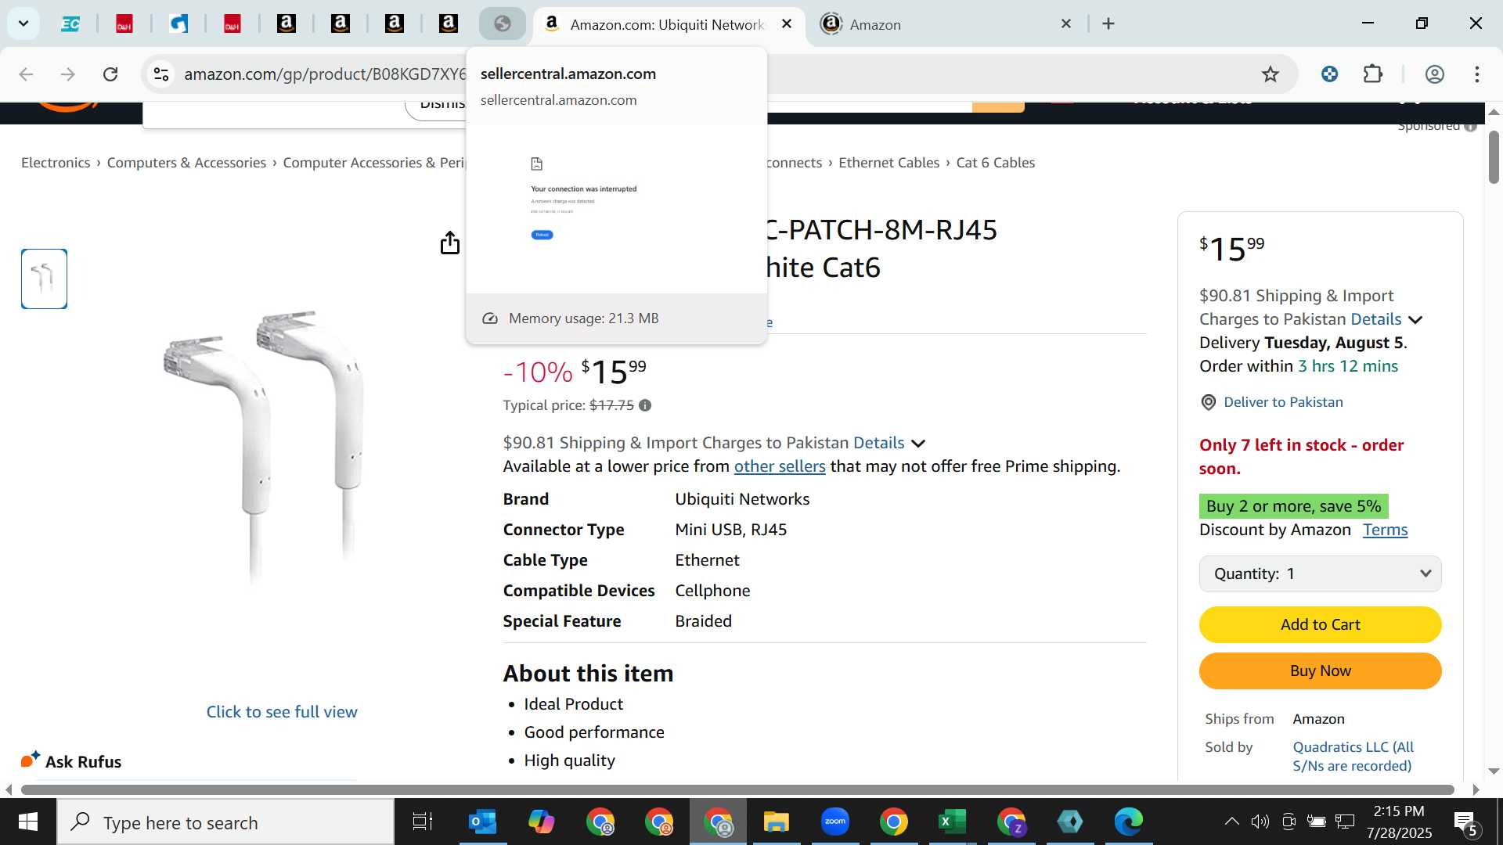1503x845 pixels.
Task: Open Chrome with Z profile badge
Action: tap(1011, 822)
